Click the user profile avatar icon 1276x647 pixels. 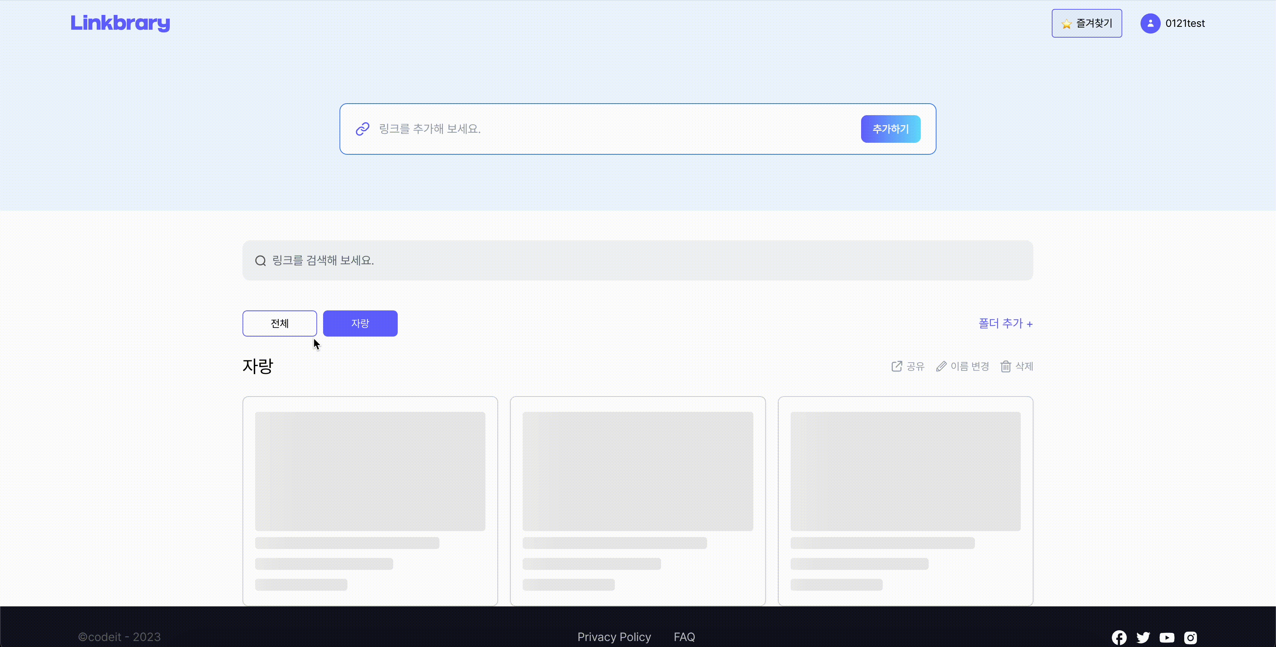tap(1150, 23)
